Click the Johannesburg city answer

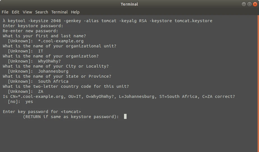[53, 71]
